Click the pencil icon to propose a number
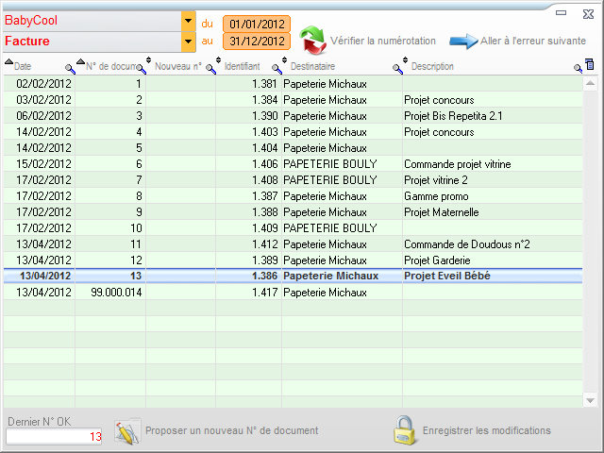The height and width of the screenshot is (453, 604). [x=126, y=430]
